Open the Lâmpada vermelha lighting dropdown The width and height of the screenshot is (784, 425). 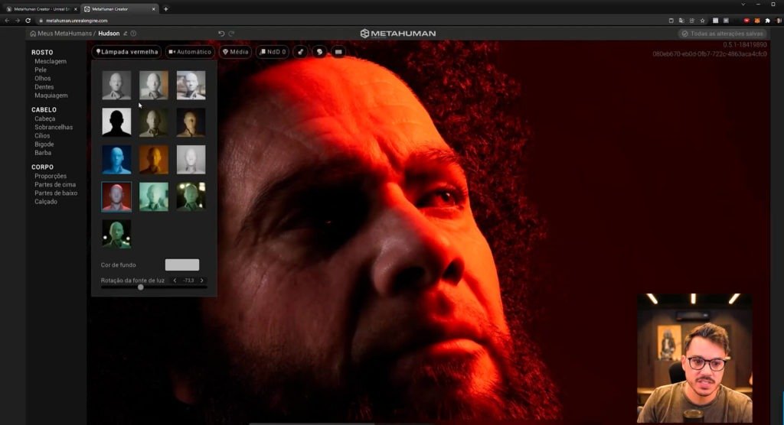point(126,52)
